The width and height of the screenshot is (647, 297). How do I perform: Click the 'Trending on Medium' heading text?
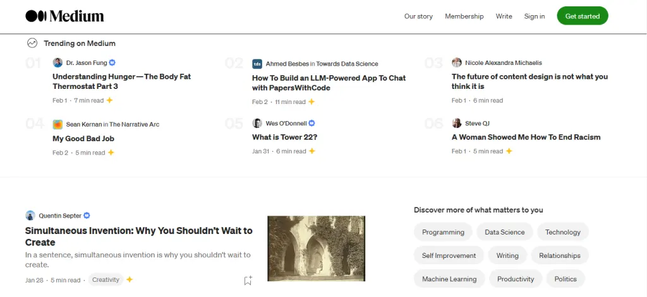click(80, 44)
